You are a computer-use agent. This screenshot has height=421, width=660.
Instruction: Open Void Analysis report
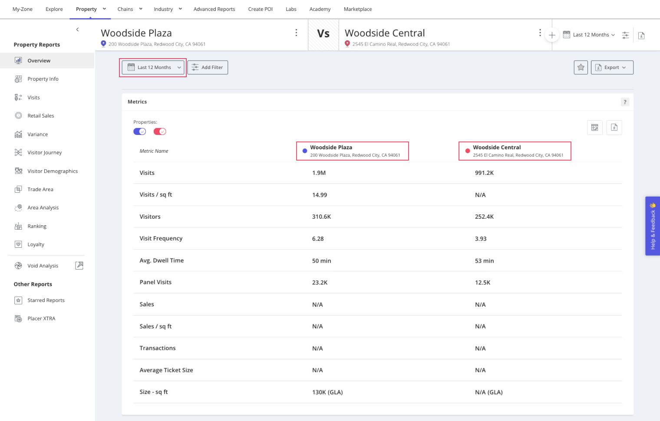[42, 266]
